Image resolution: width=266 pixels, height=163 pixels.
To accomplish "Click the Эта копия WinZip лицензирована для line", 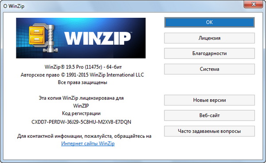I will [x=81, y=98].
